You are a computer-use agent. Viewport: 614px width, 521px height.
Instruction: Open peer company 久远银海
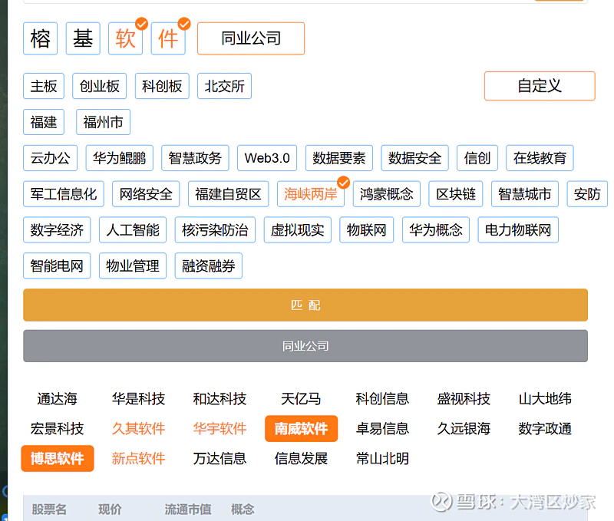[464, 429]
